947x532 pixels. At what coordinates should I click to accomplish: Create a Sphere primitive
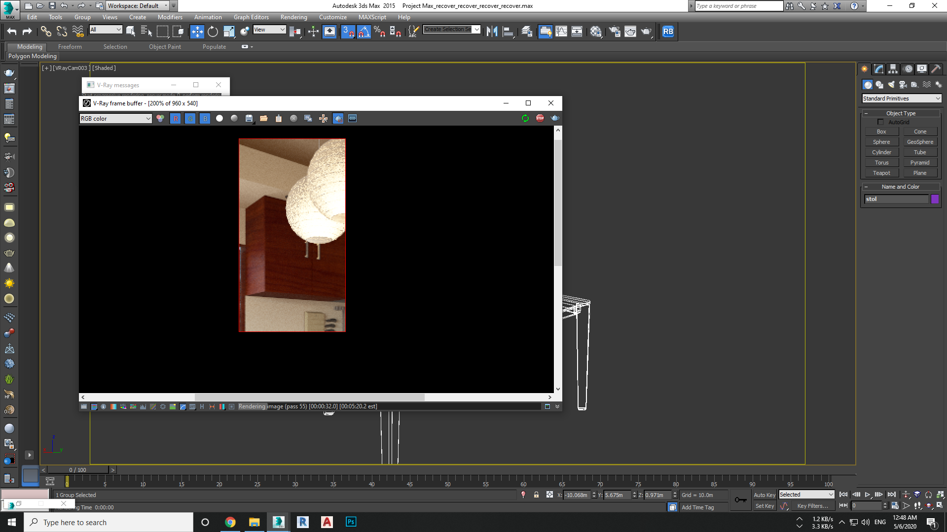click(x=881, y=142)
